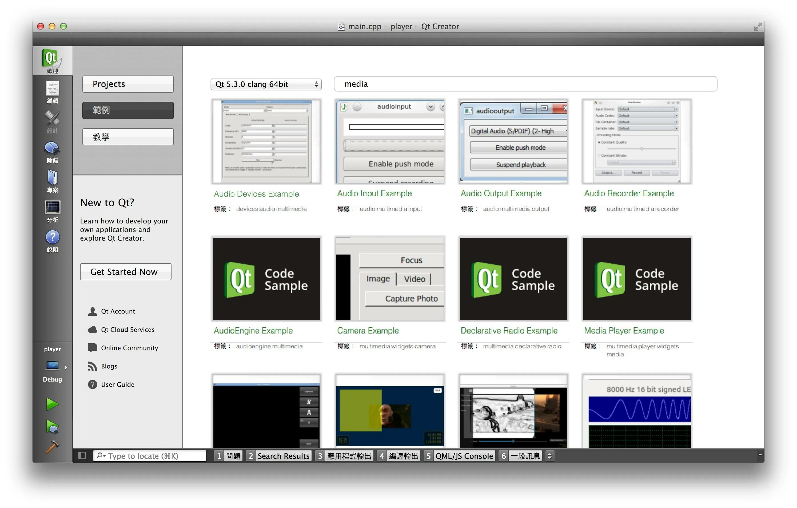The width and height of the screenshot is (797, 508).
Task: Toggle the left sidebar in status bar
Action: point(82,456)
